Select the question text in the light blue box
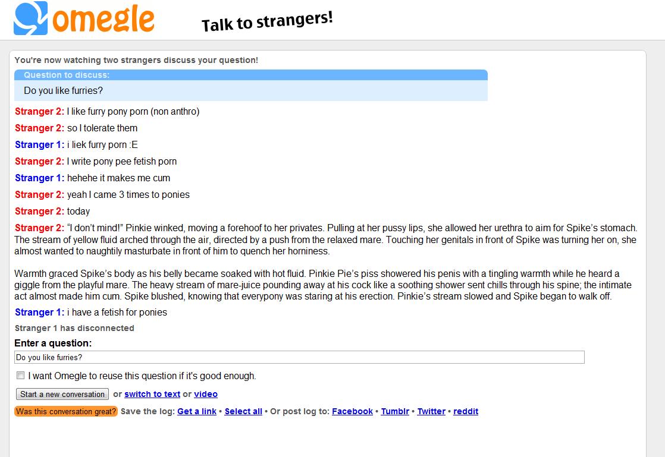This screenshot has height=457, width=665. tap(63, 91)
